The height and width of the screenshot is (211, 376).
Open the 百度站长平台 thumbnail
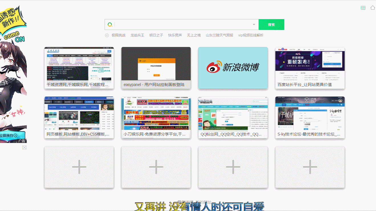(x=310, y=68)
